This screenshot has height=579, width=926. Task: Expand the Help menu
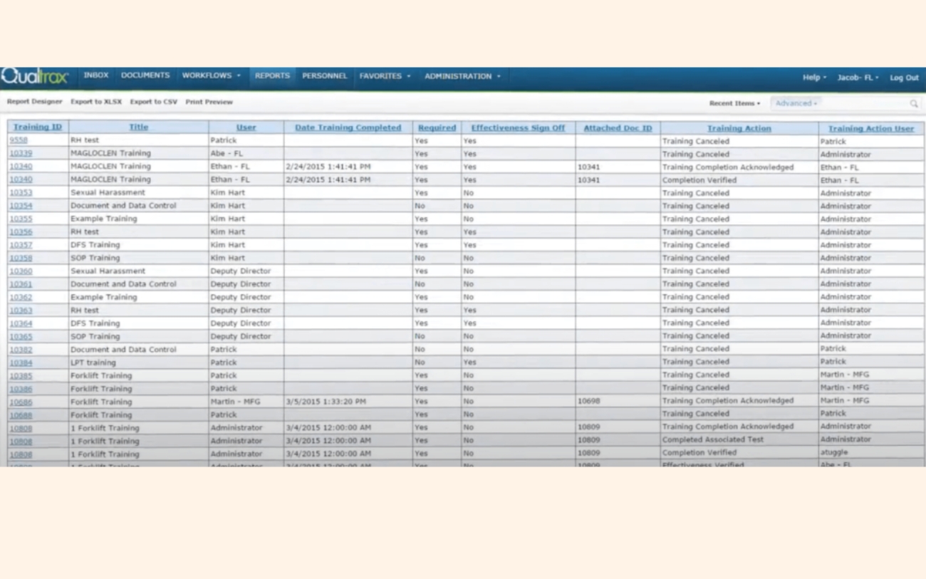pyautogui.click(x=814, y=78)
